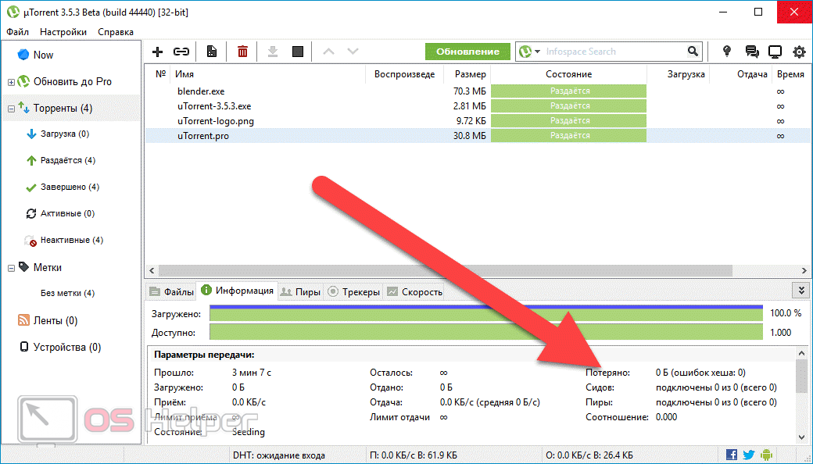Collapse the Торренты tree node

pos(11,109)
